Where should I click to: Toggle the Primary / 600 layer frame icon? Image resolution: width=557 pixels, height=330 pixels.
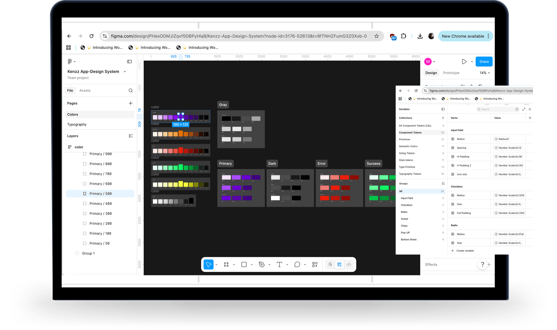[x=85, y=184]
